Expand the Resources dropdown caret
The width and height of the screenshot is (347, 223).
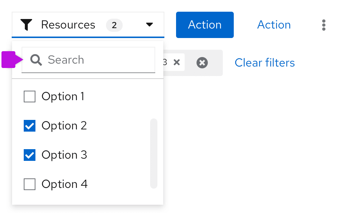click(x=149, y=25)
